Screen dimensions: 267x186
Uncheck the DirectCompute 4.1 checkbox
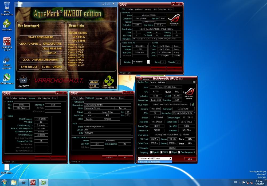tap(179, 152)
